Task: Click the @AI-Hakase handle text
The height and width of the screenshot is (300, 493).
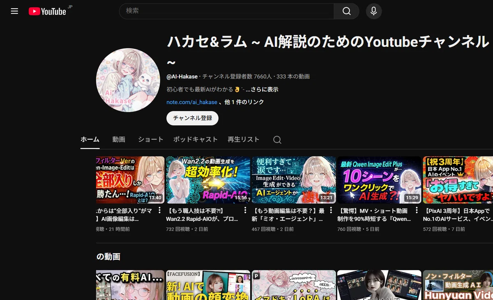Action: point(182,77)
